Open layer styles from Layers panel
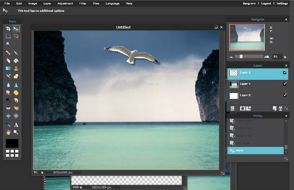 click(248, 108)
